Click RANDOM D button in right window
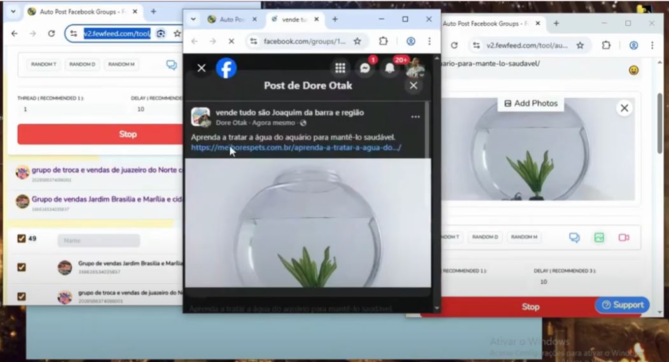This screenshot has height=362, width=669. point(485,237)
